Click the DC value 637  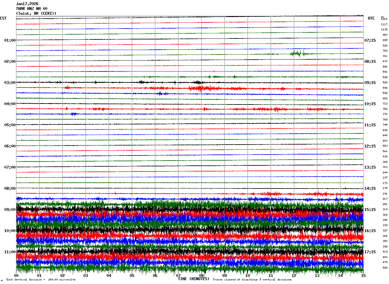385,61
